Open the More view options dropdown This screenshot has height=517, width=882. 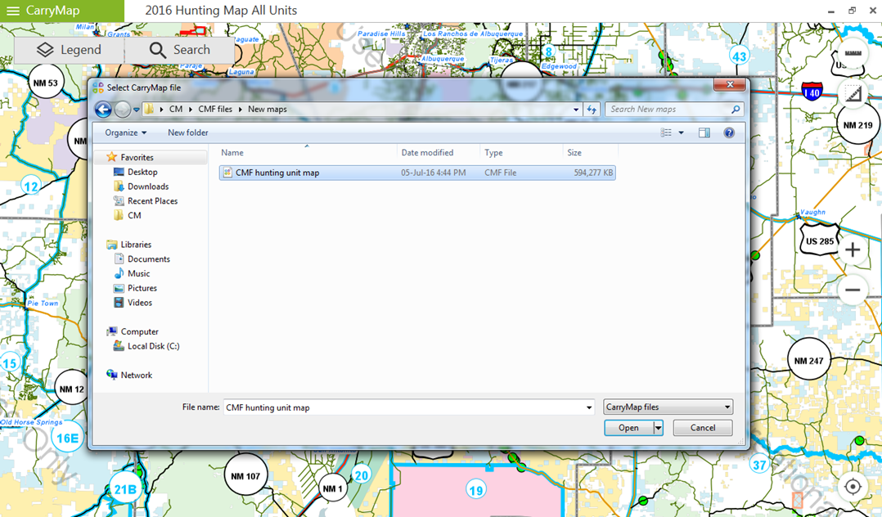(682, 133)
